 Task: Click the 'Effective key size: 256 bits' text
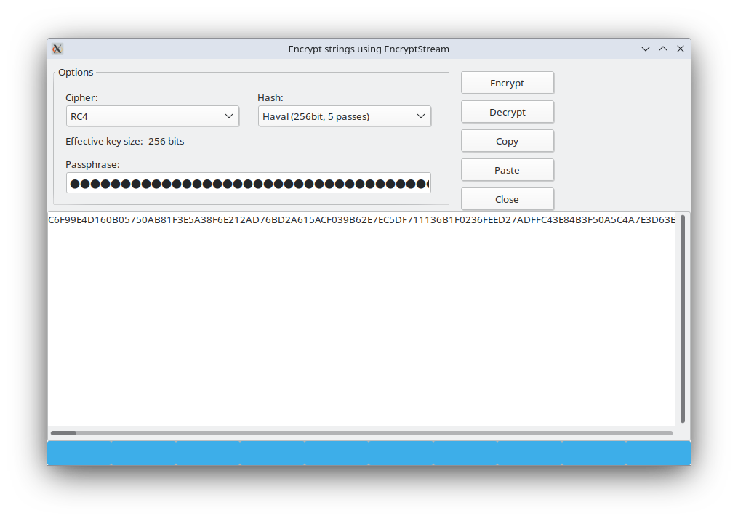tap(125, 142)
